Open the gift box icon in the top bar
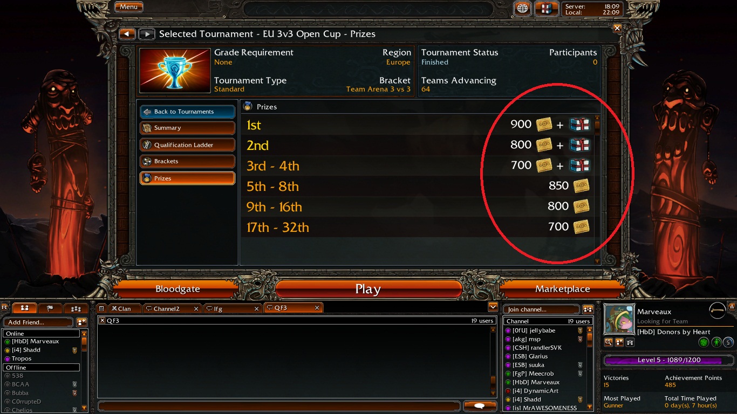 coord(547,8)
